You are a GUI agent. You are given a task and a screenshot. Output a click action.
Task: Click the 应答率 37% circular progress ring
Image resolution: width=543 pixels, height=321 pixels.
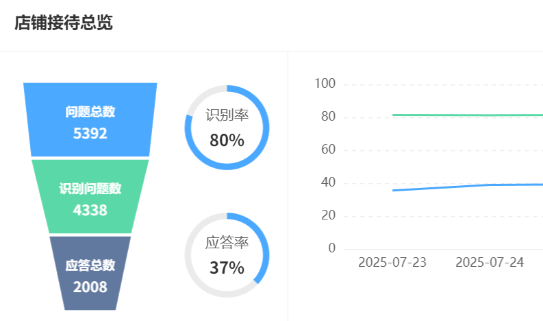click(227, 255)
